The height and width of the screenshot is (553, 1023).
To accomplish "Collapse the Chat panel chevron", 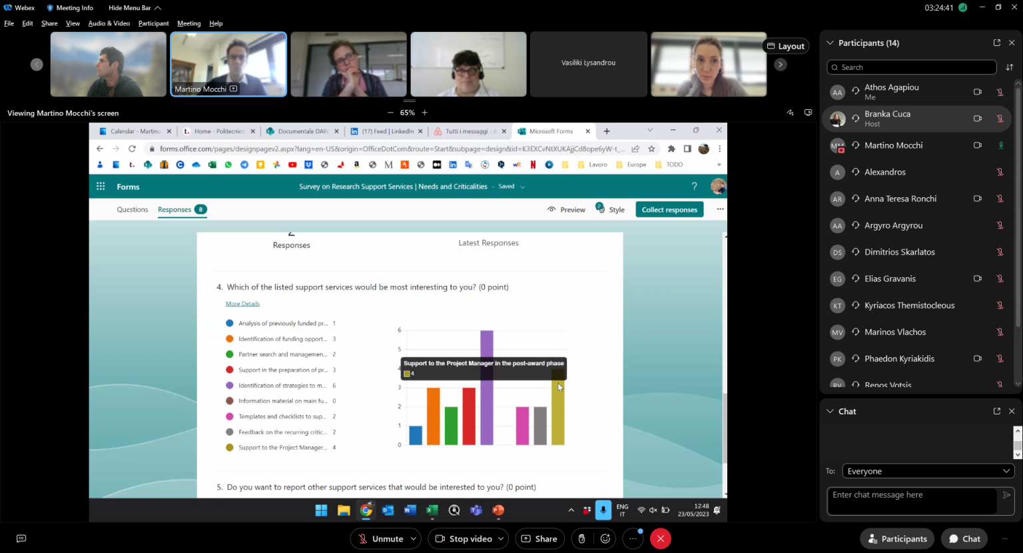I will [x=830, y=411].
